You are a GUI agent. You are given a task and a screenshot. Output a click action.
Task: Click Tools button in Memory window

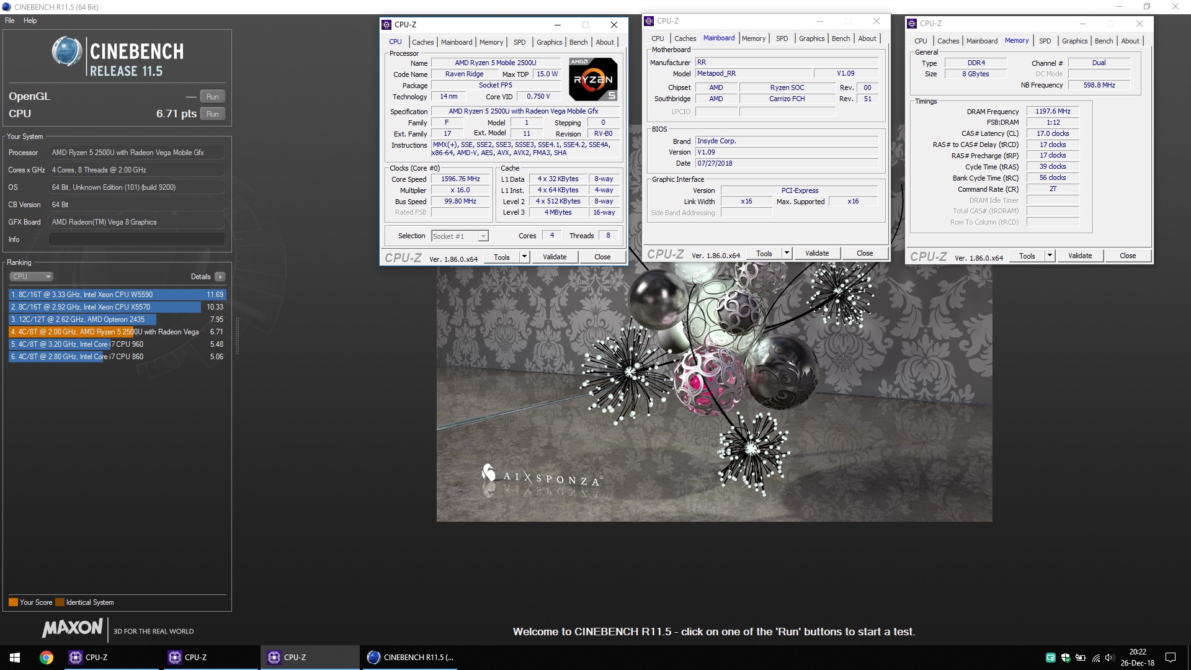pos(1027,256)
